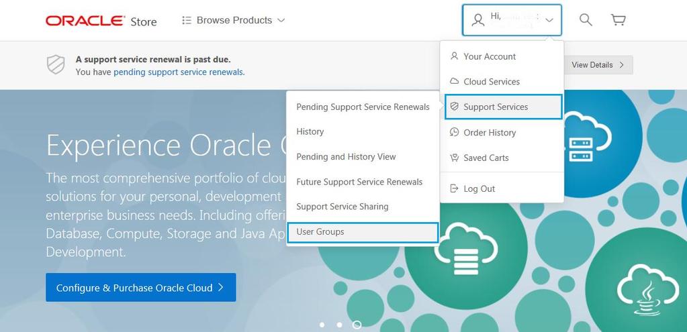Open Cloud Services menu entry
687x332 pixels.
[502, 82]
